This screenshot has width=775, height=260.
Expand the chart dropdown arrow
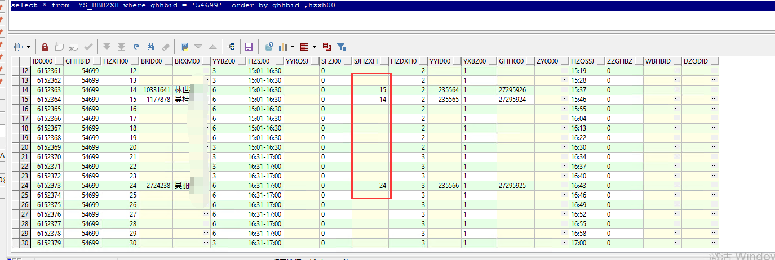[293, 47]
